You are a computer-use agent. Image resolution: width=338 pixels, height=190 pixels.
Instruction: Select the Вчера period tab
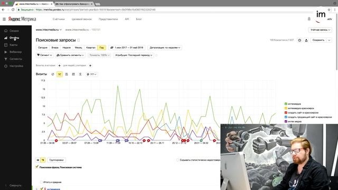55,47
